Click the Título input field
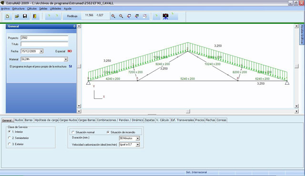This screenshot has height=176, width=305. click(x=44, y=44)
